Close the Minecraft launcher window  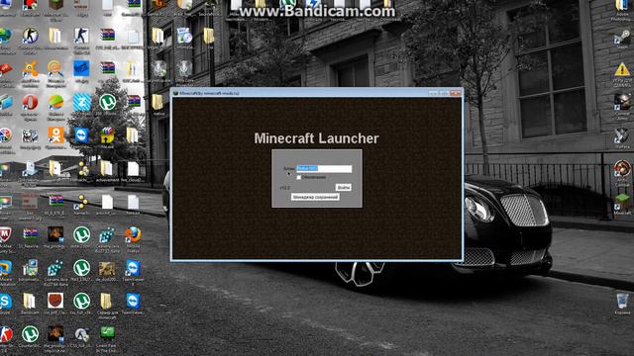[456, 93]
